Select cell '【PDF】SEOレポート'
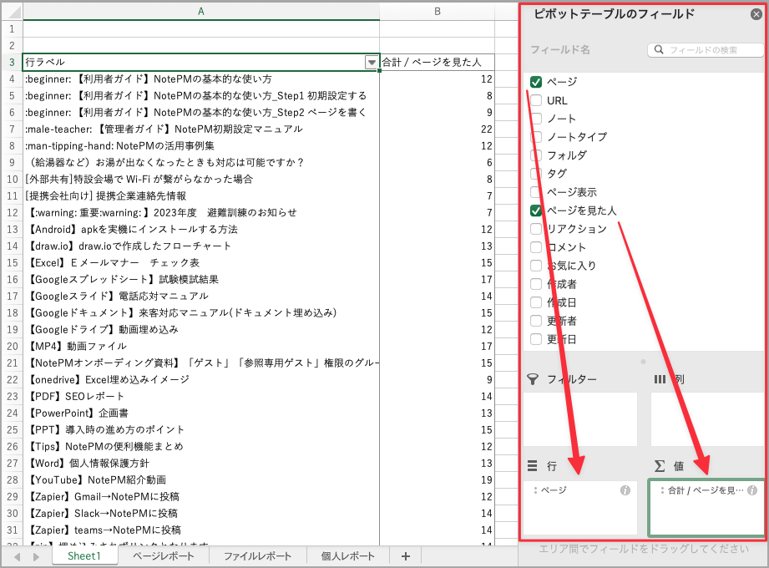 pos(201,396)
